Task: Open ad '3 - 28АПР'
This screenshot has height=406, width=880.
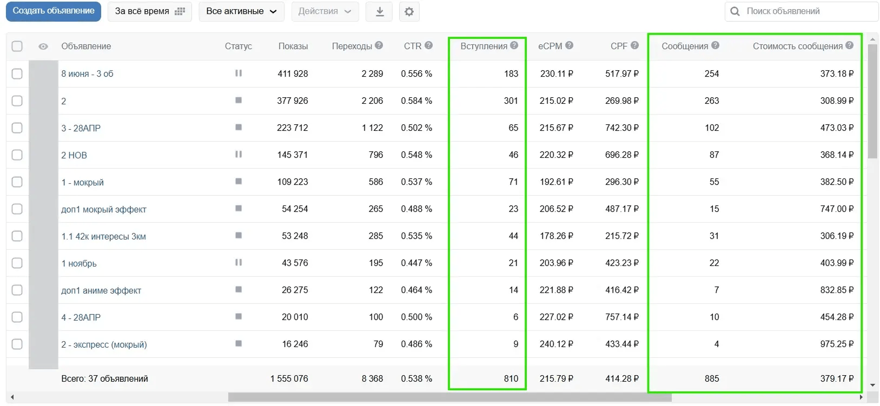Action: point(81,128)
